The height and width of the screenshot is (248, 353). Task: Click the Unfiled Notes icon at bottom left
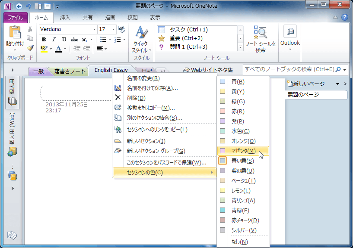12,235
